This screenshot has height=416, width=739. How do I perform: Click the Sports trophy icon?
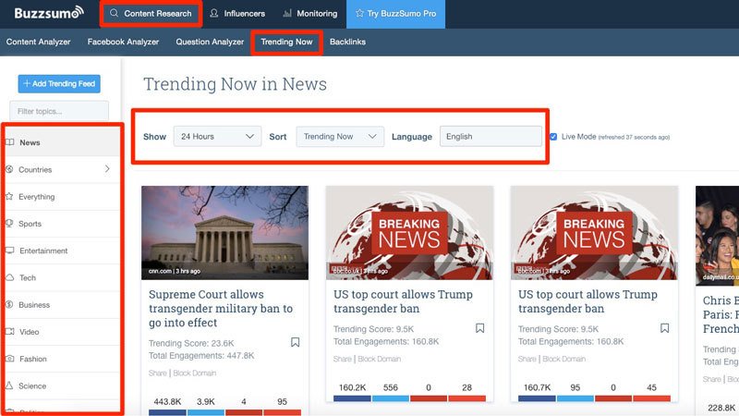click(x=9, y=224)
